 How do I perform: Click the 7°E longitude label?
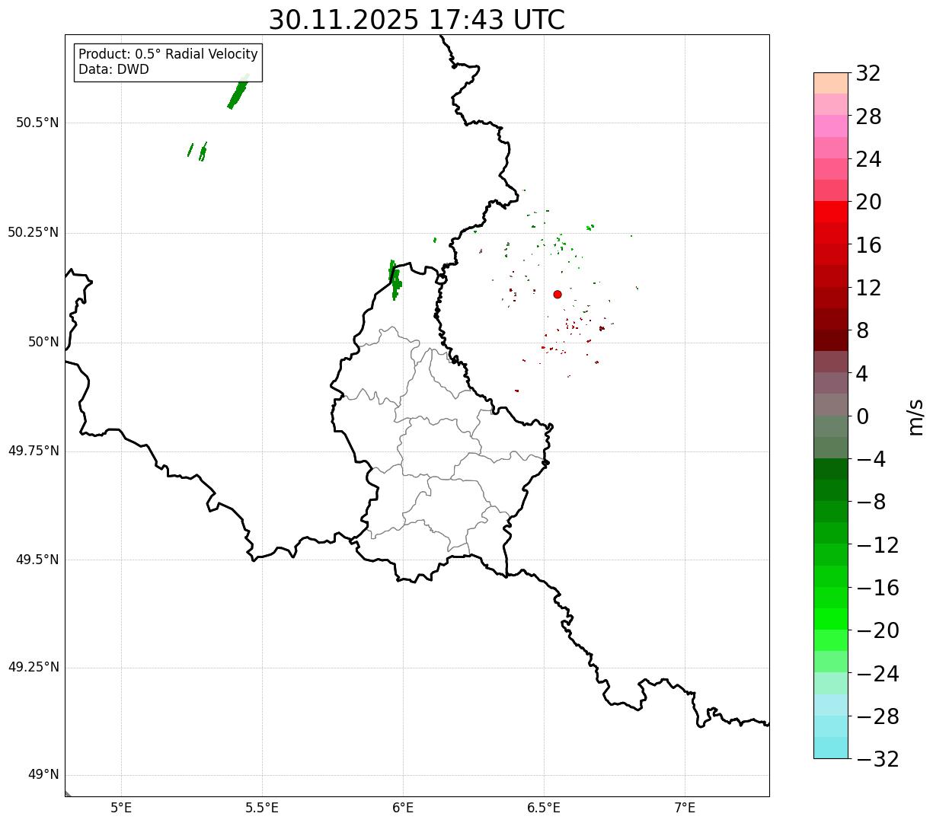click(x=685, y=808)
